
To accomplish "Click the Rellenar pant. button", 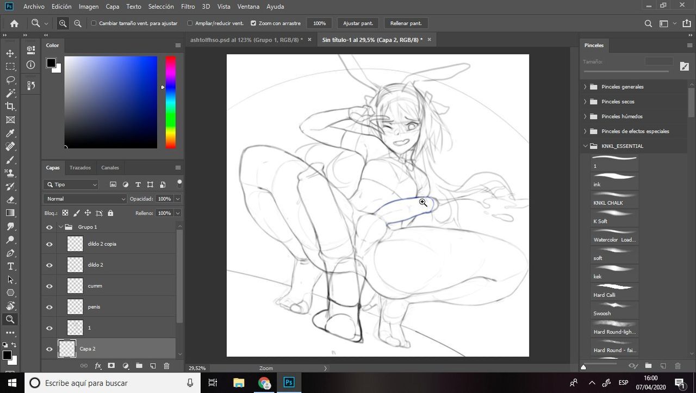I will [406, 23].
